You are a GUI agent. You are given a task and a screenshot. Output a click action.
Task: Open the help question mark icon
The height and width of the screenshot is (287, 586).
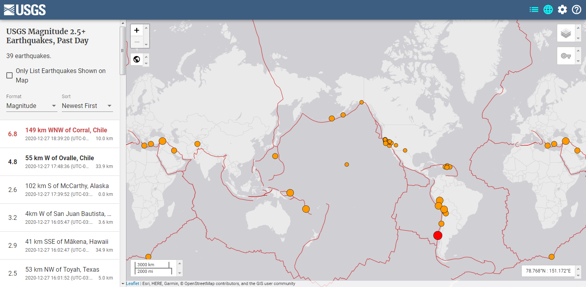577,9
